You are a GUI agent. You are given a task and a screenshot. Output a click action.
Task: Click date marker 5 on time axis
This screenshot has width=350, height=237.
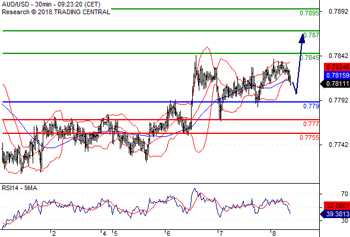(x=116, y=233)
